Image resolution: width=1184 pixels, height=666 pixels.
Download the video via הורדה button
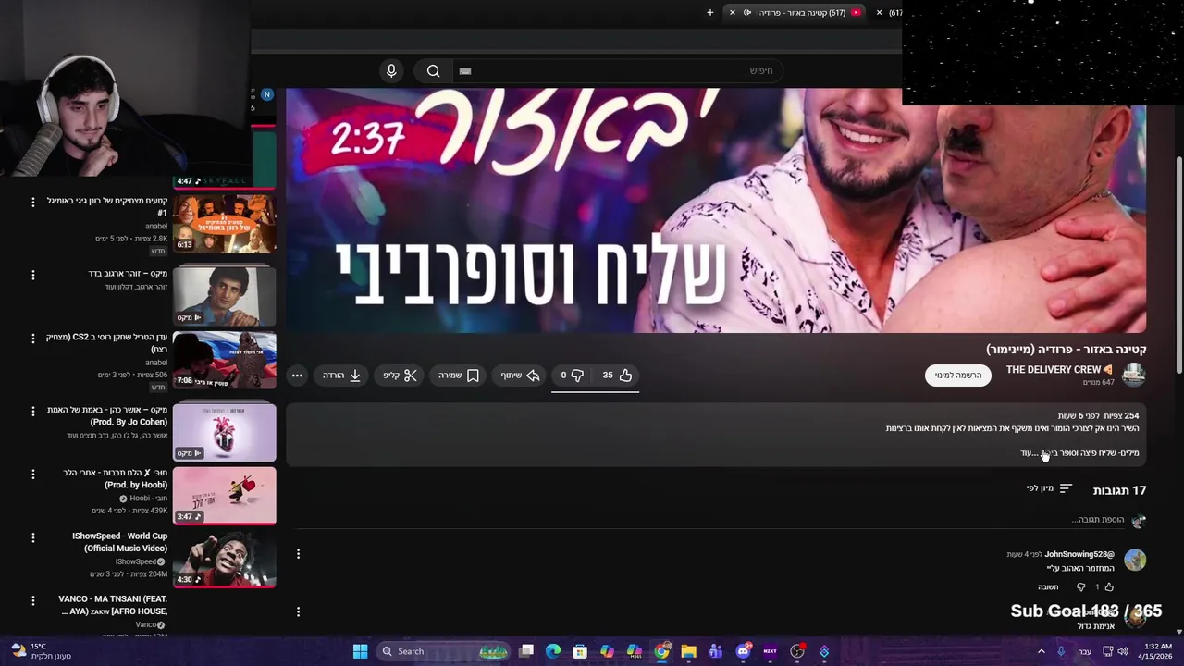pos(341,375)
